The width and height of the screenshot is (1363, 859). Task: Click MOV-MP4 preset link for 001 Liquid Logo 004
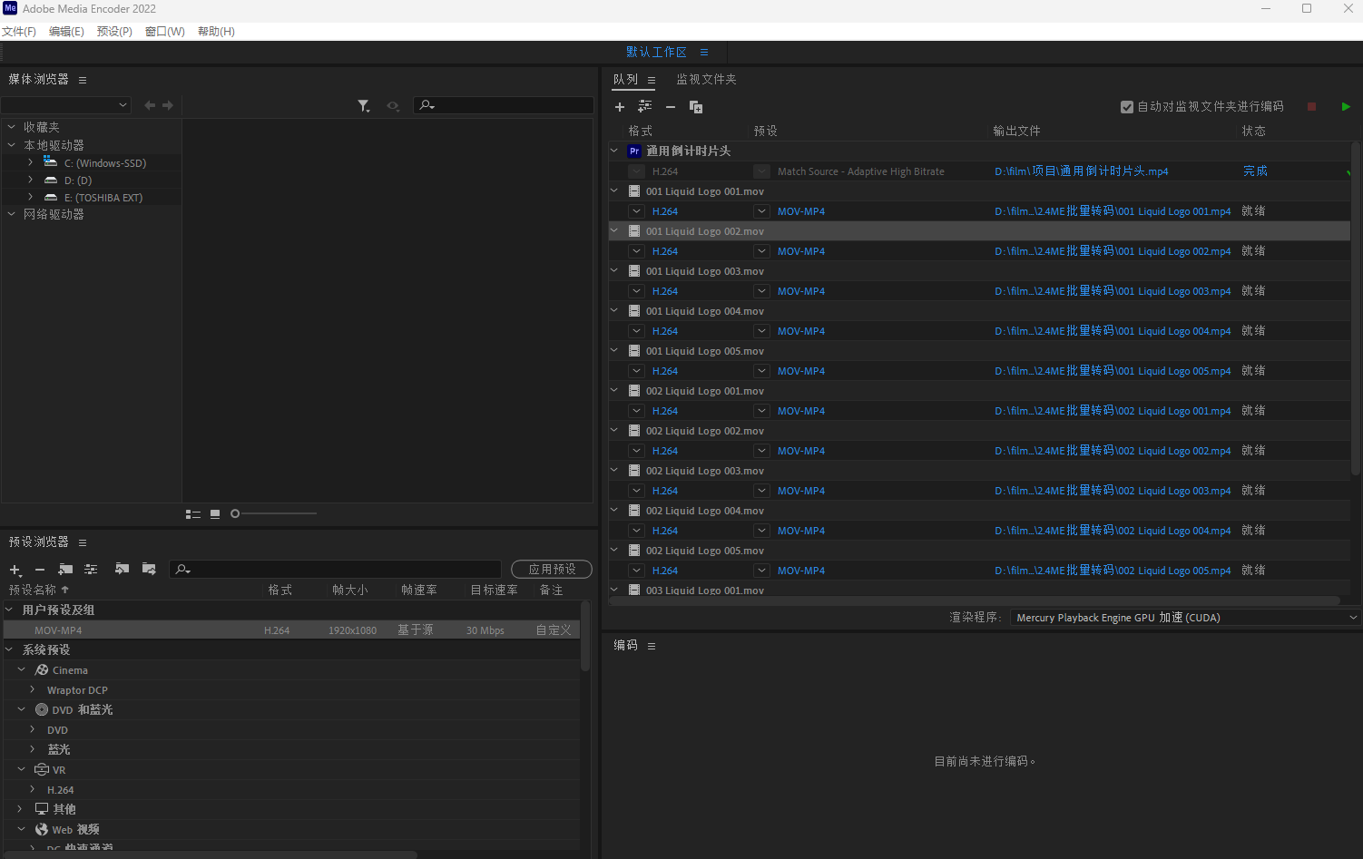coord(801,331)
